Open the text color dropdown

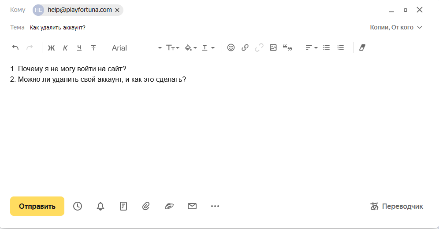(208, 48)
